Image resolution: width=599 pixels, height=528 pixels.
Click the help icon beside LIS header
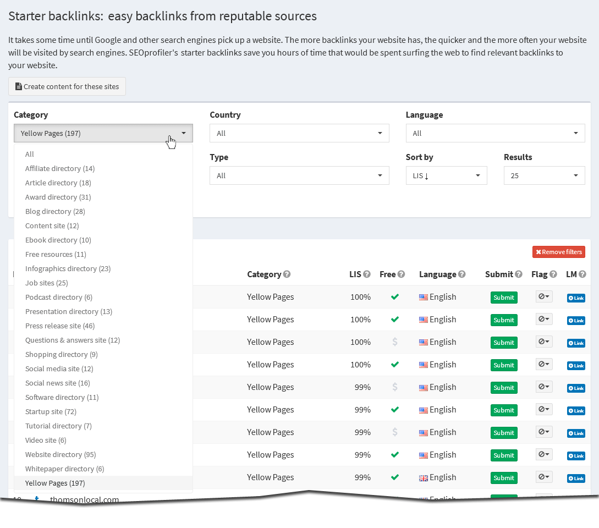coord(367,274)
